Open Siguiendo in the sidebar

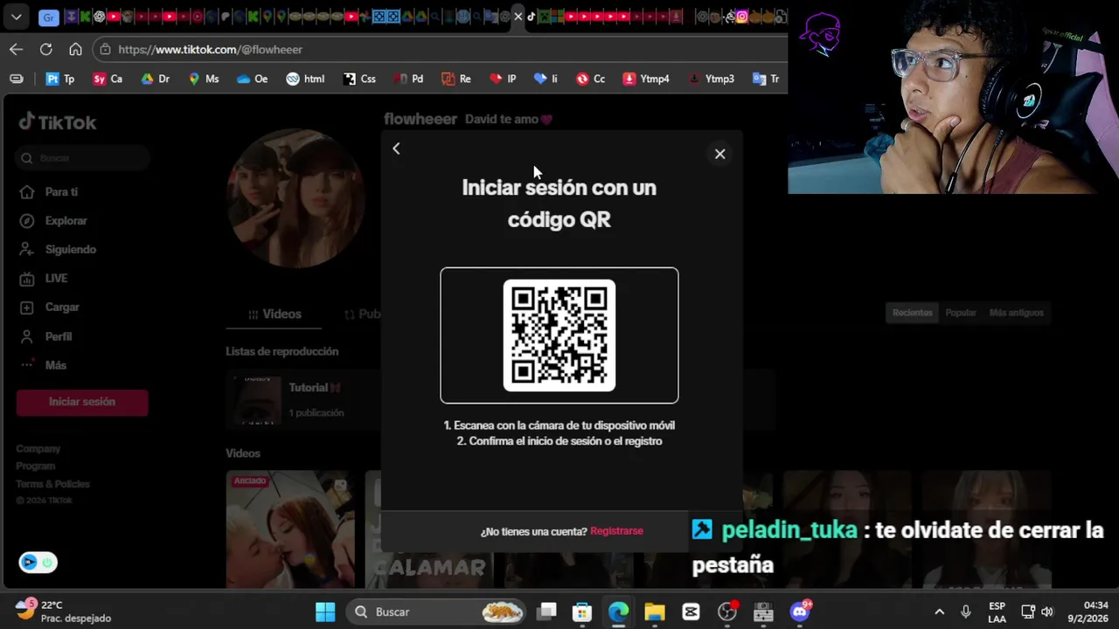pos(58,250)
